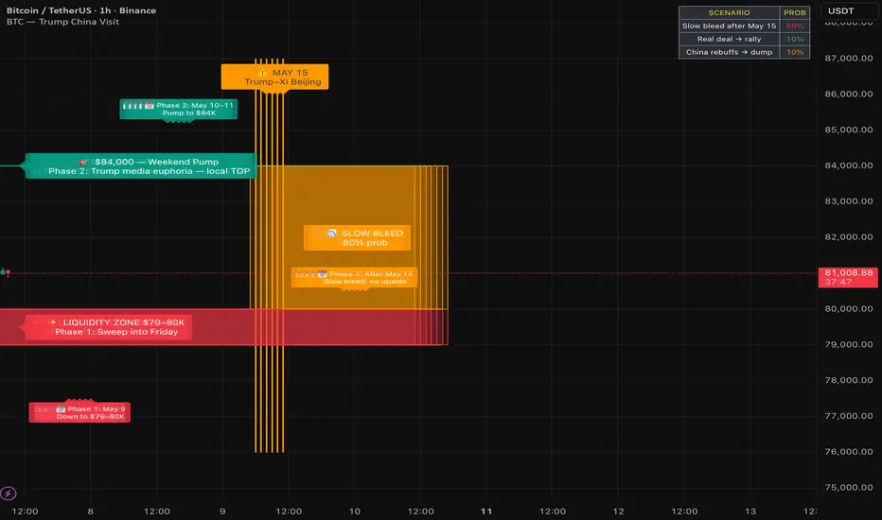
Task: Select the Phase 2: May 10–11 label
Action: click(178, 109)
